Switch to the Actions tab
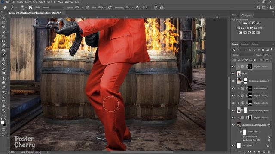Image resolution: width=275 pixels, height=154 pixels. tap(255, 44)
